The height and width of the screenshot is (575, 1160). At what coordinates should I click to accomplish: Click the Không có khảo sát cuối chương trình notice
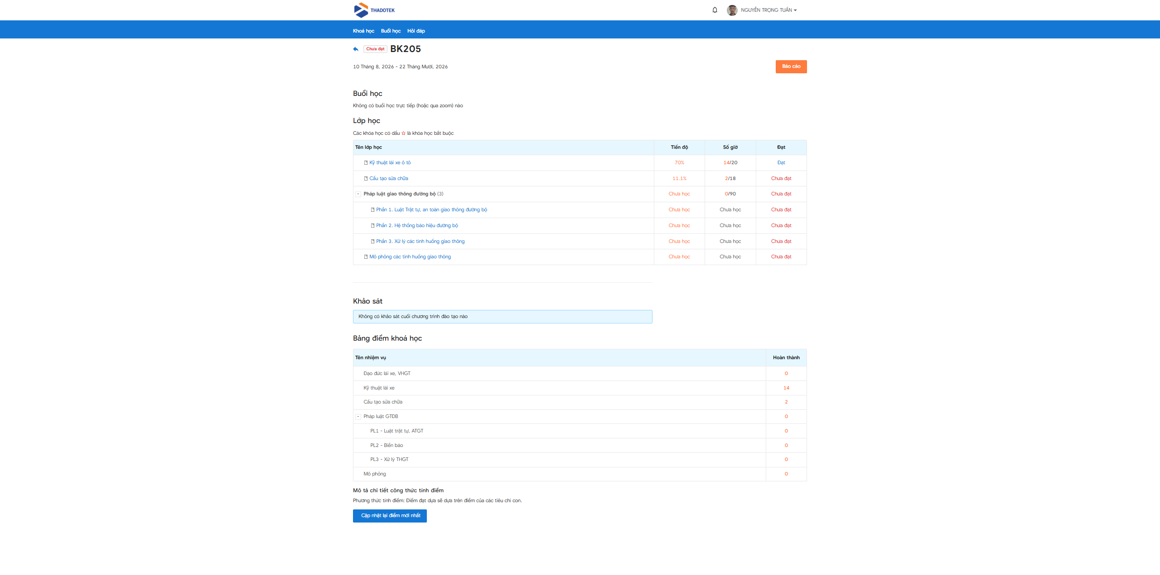click(503, 317)
